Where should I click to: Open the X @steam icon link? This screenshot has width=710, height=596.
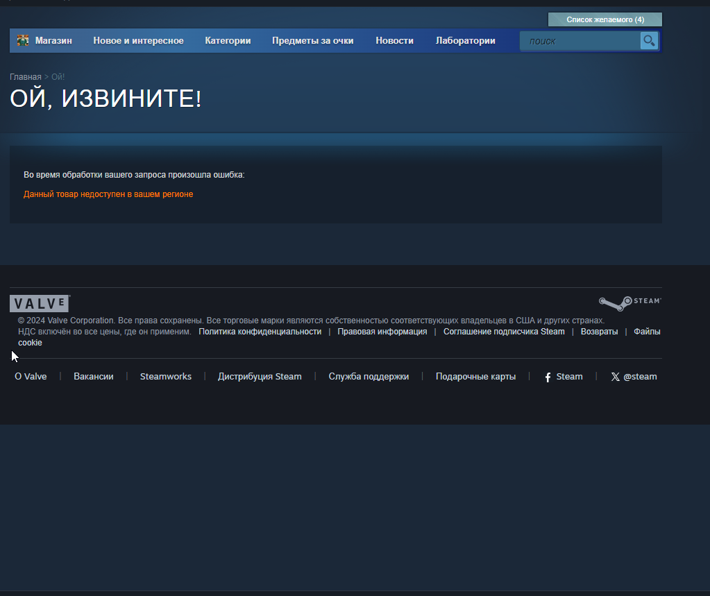pyautogui.click(x=615, y=377)
